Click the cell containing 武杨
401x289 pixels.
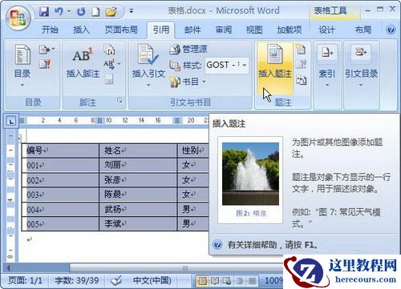(138, 209)
